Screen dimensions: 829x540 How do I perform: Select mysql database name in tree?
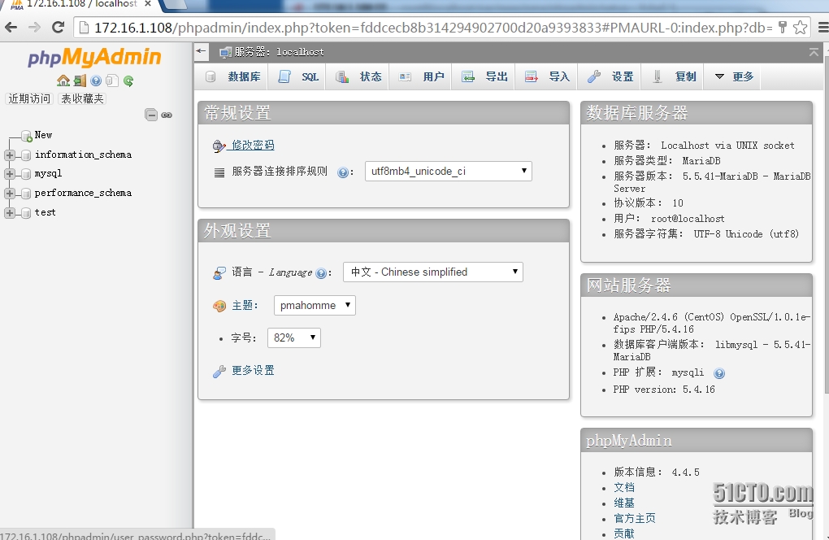click(48, 174)
